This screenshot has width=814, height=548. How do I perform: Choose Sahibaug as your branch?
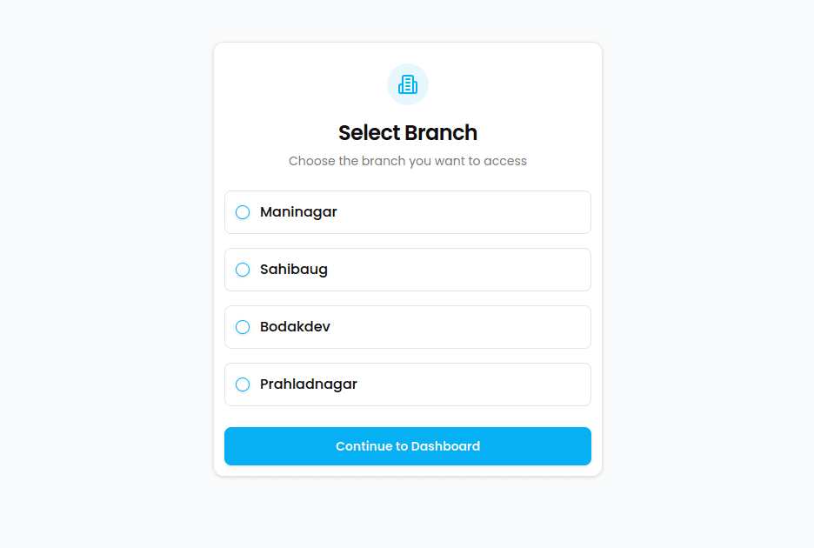point(407,270)
